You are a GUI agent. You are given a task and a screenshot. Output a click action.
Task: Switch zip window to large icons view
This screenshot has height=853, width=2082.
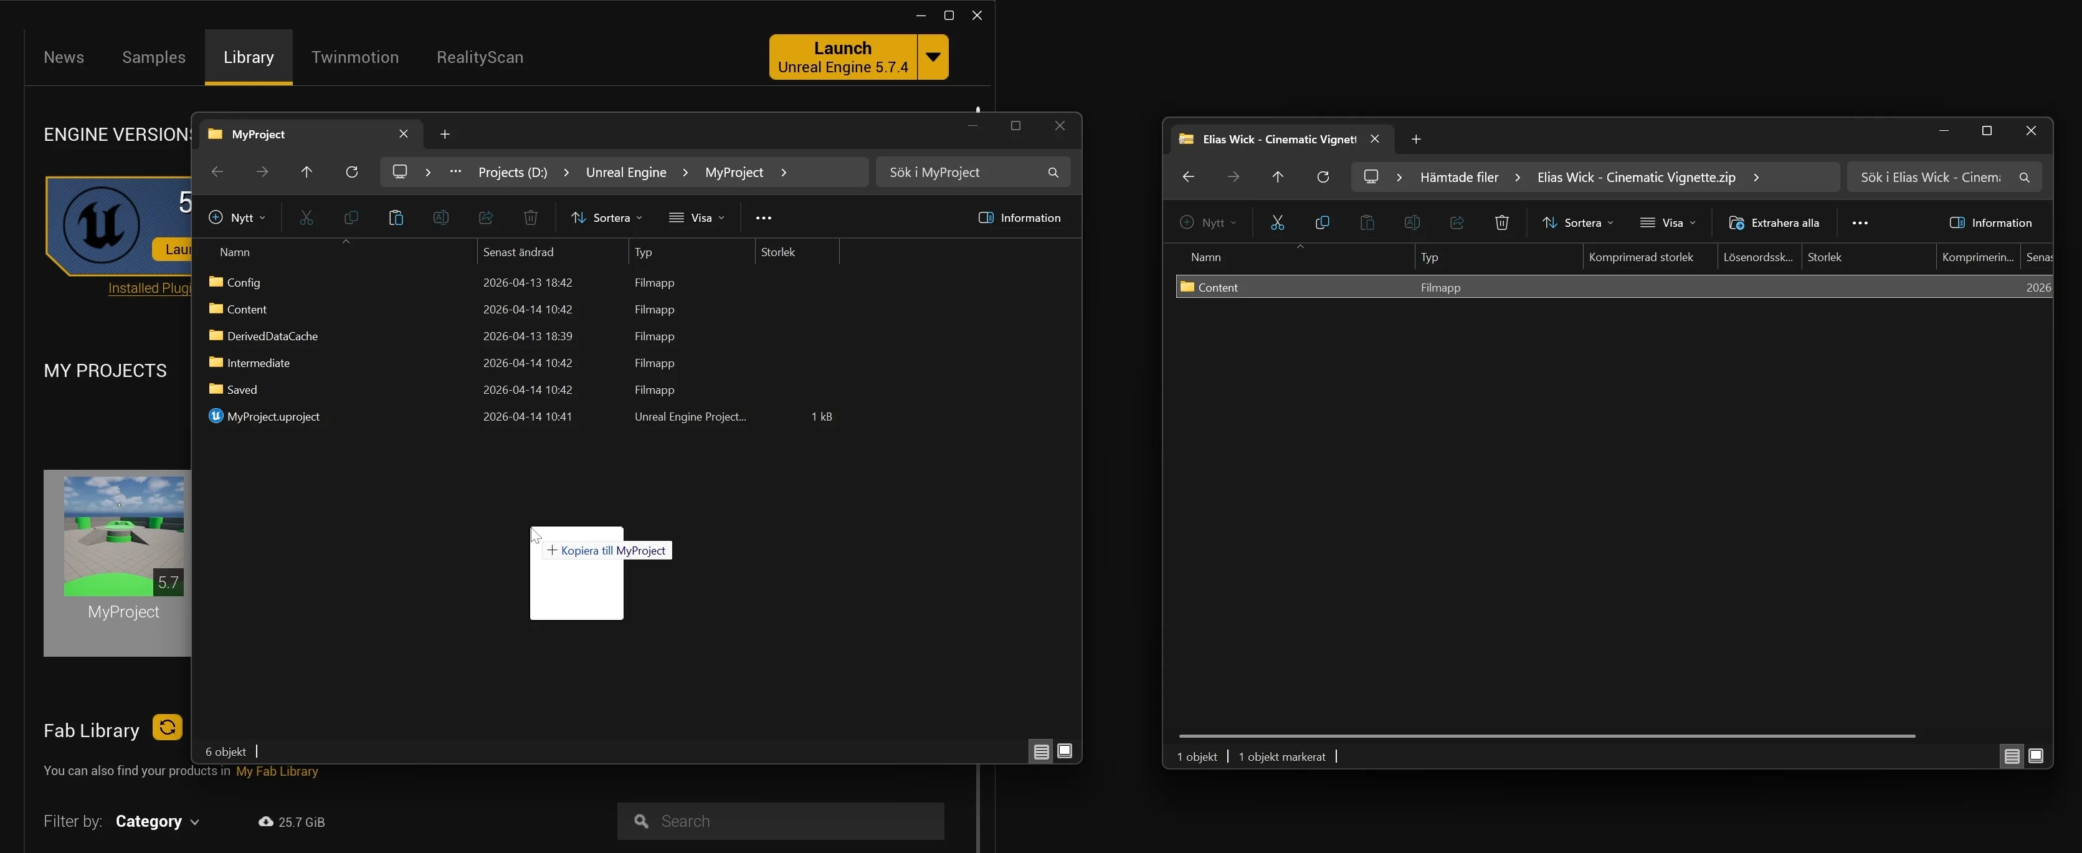point(2036,757)
